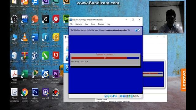Select the Google Chrome desktop shortcut
196x110 pixels.
coord(24,95)
